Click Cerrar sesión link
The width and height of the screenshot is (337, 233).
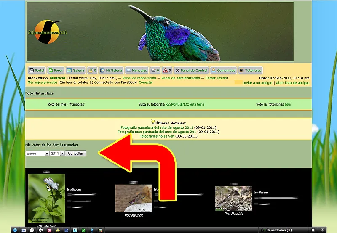216,78
